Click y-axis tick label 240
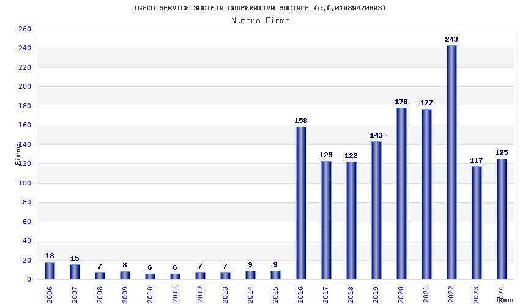The width and height of the screenshot is (520, 306). coord(25,48)
